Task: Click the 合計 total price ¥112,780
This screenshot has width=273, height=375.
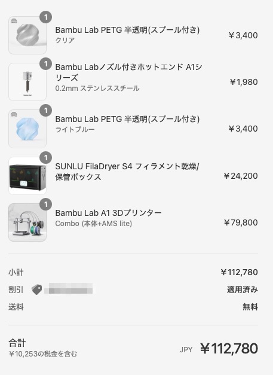Action: coord(229,349)
